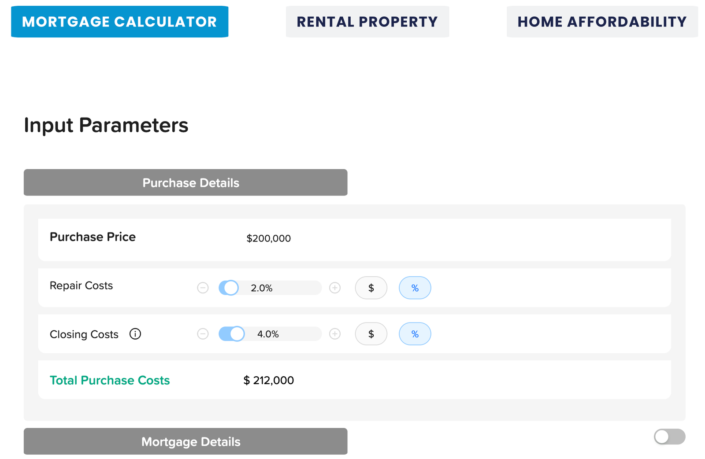The width and height of the screenshot is (705, 459).
Task: Enable the toggle beside Mortgage Details
Action: pos(669,437)
